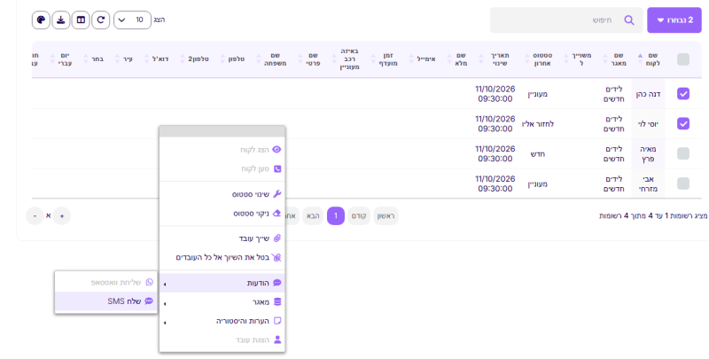Click the ראשון pagination button
709x359 pixels.
pyautogui.click(x=386, y=216)
